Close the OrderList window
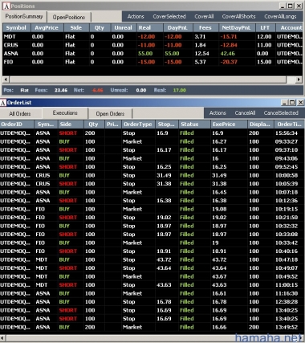Image resolution: width=305 pixels, height=343 pixels. coord(300,103)
